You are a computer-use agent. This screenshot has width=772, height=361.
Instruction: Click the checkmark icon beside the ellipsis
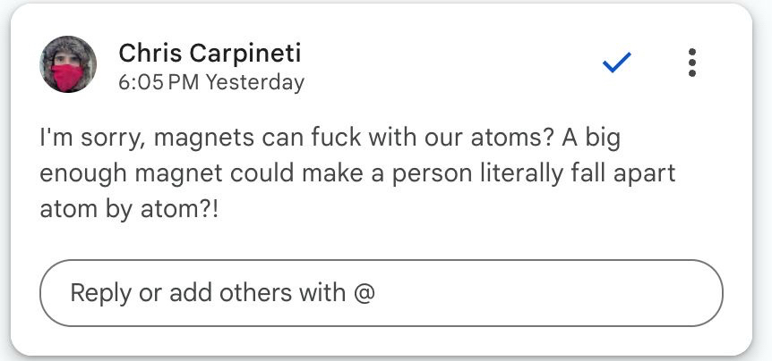(x=617, y=63)
